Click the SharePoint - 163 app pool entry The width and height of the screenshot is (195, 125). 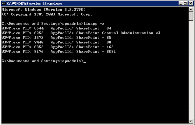point(95,47)
